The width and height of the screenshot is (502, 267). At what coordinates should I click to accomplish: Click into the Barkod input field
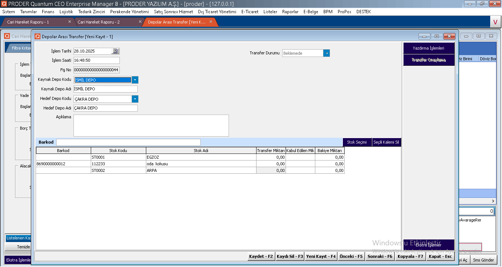click(x=128, y=142)
